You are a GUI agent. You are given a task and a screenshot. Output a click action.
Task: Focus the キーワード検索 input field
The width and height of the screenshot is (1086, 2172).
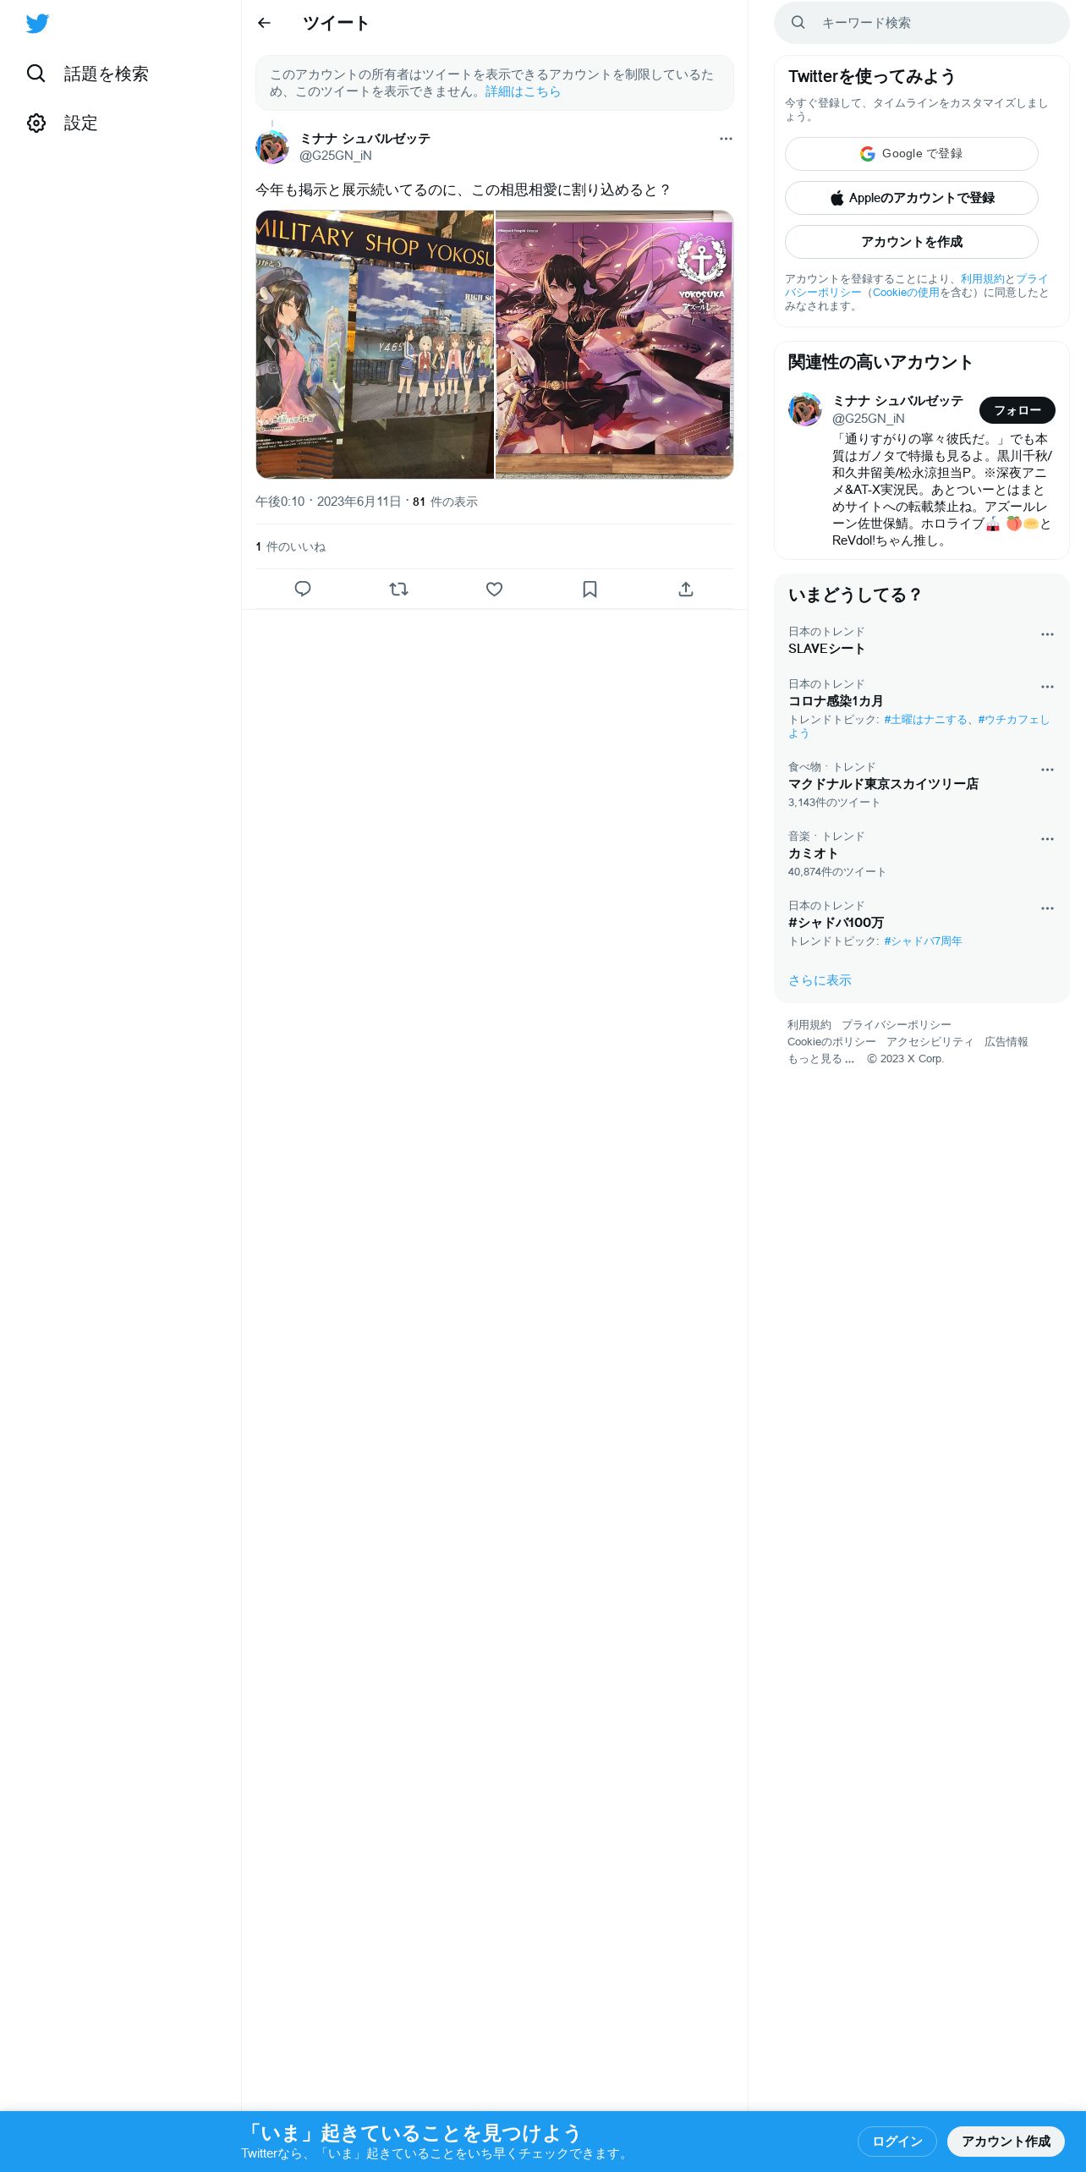[922, 23]
